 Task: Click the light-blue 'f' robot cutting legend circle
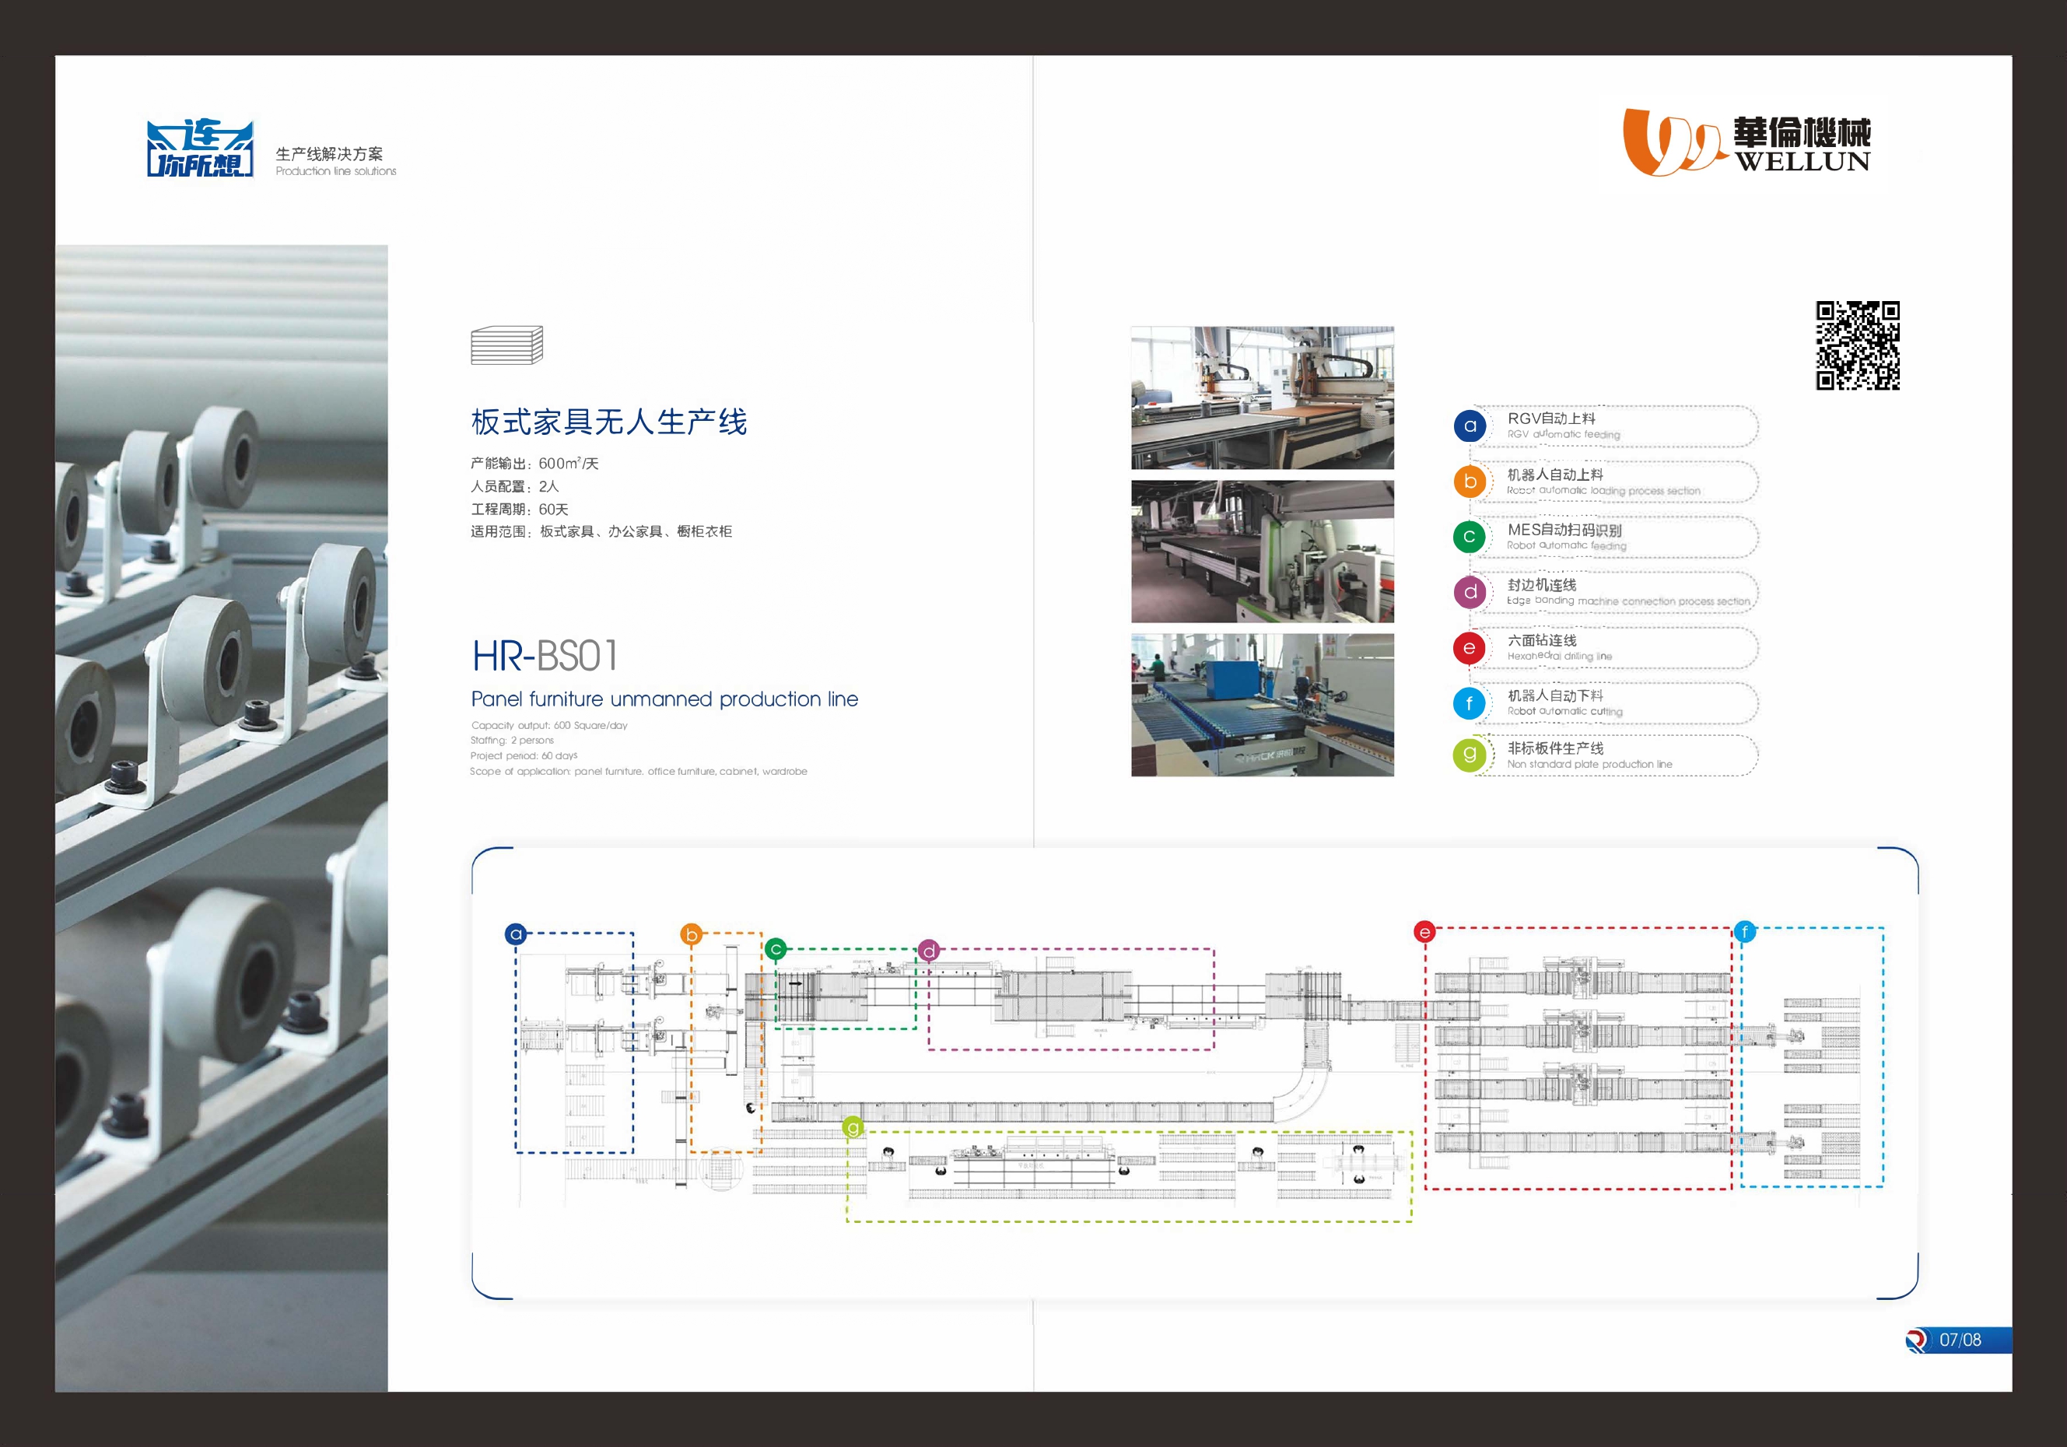click(x=1470, y=702)
